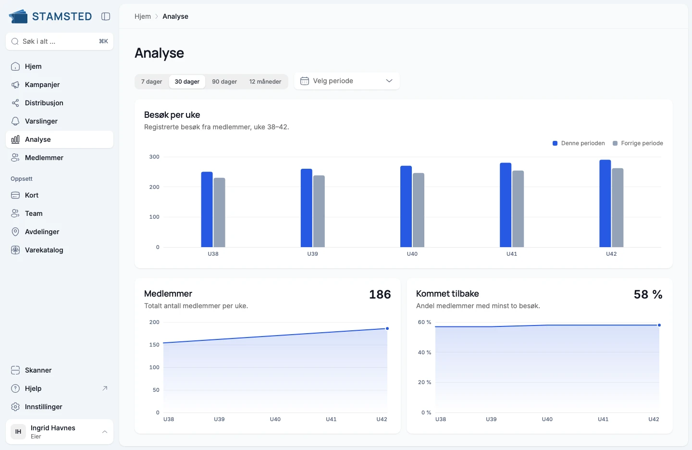Open Innstillinger from the sidebar
Image resolution: width=692 pixels, height=450 pixels.
60,407
